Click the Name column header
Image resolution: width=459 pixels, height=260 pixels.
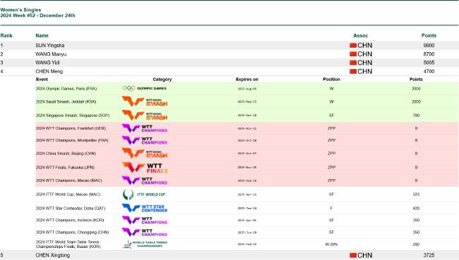coord(42,36)
